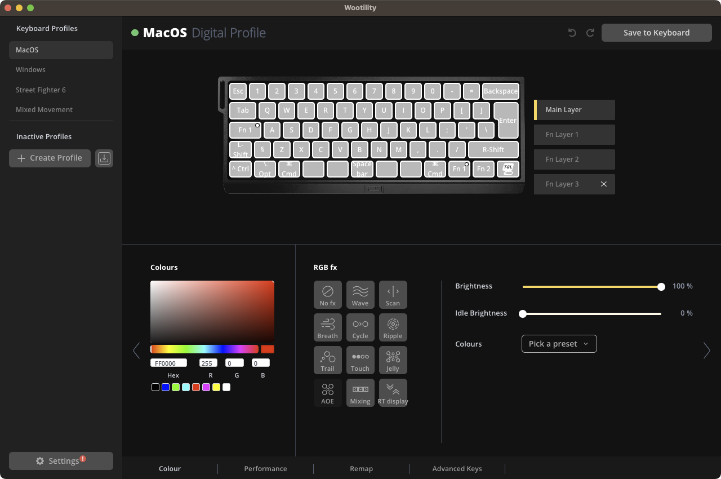Click the rainbow hue slider bar
The image size is (721, 479).
204,349
